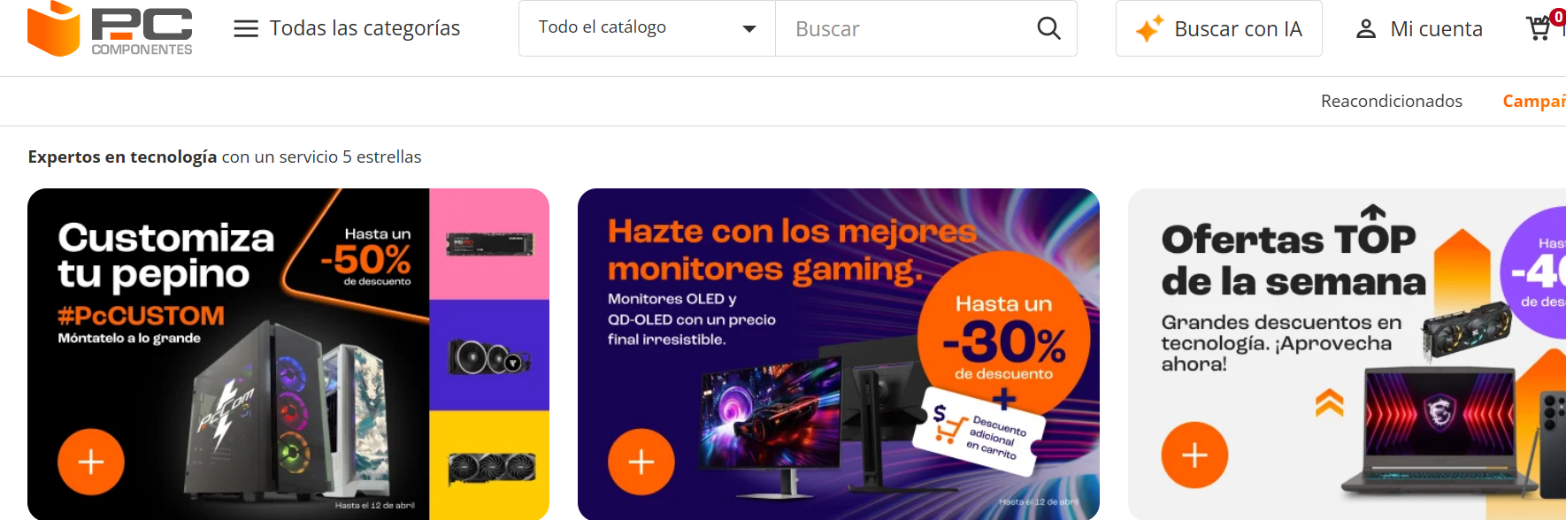
Task: Open the Hazte con los mejores monitores banner
Action: 839,354
